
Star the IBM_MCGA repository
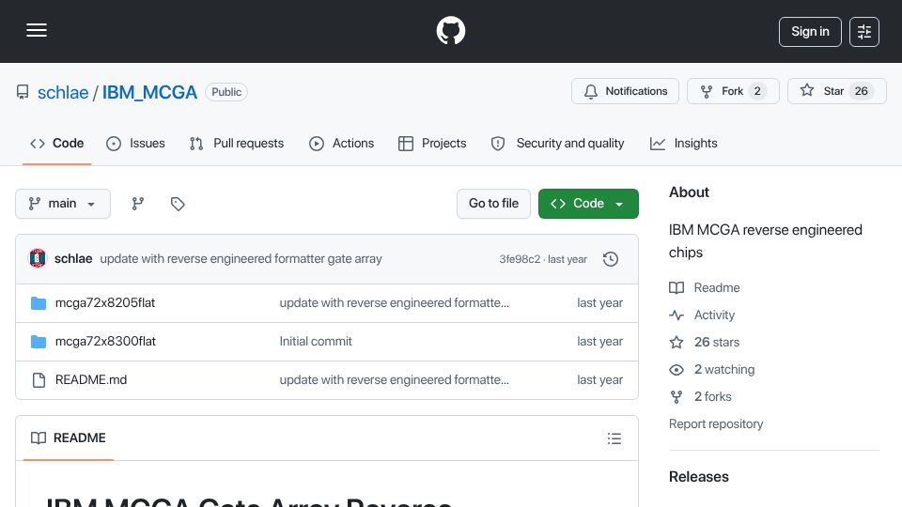coord(836,91)
